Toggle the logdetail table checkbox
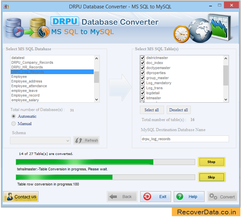 click(x=142, y=93)
